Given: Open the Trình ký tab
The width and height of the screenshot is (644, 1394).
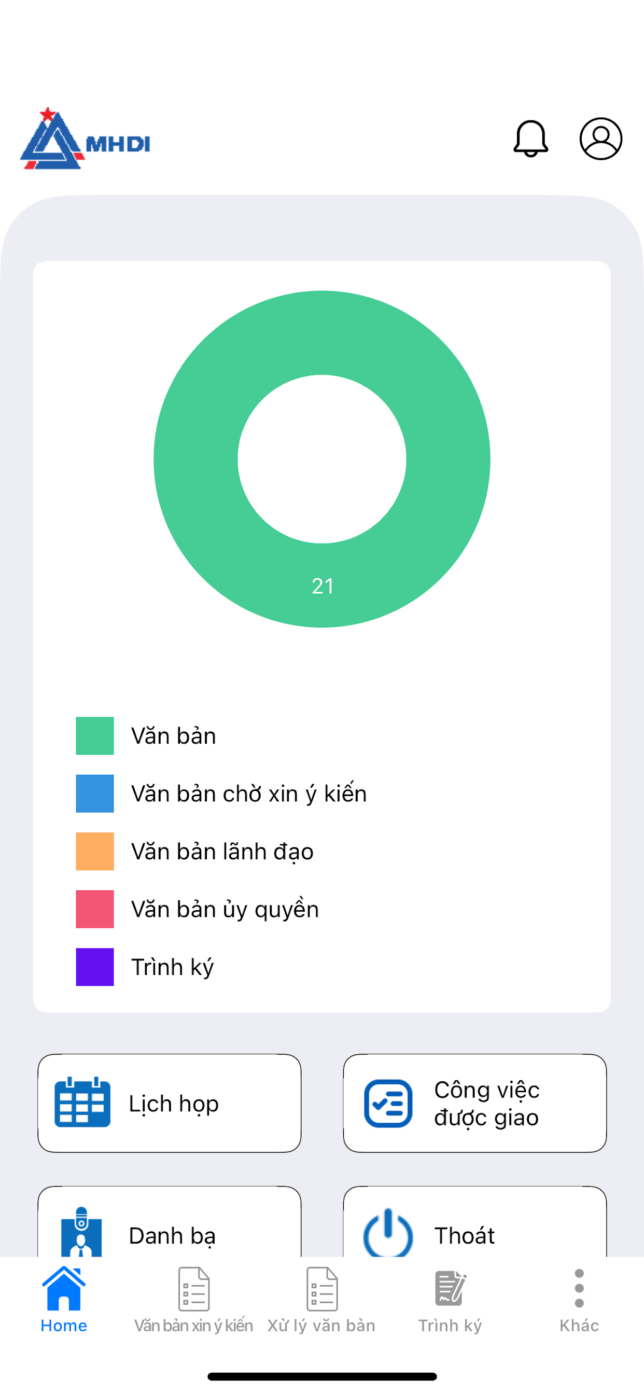Looking at the screenshot, I should (450, 1300).
